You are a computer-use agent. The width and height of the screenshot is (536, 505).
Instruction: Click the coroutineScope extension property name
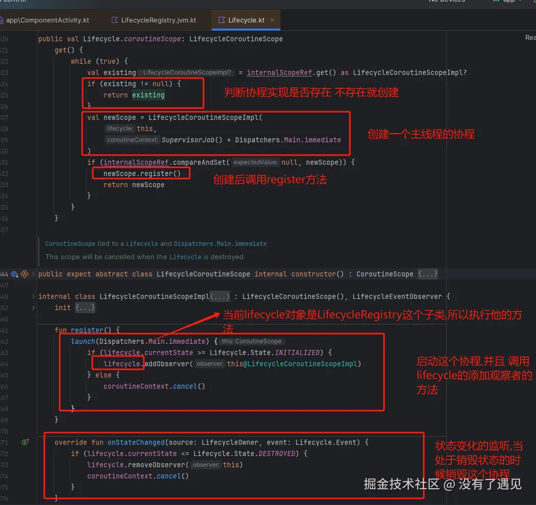pos(152,39)
